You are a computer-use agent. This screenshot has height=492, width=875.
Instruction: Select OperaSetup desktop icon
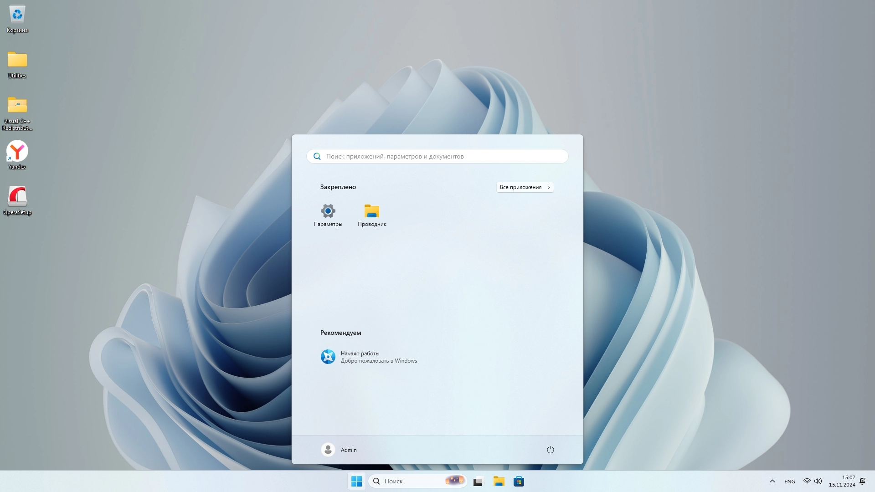coord(17,200)
